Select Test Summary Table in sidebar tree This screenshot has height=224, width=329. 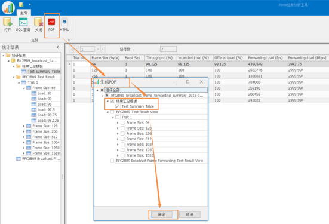click(x=44, y=72)
